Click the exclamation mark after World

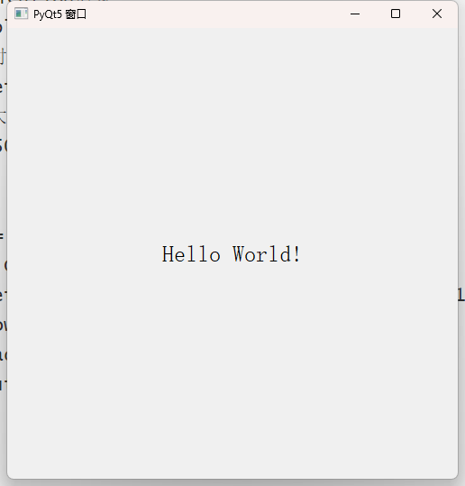coord(296,254)
